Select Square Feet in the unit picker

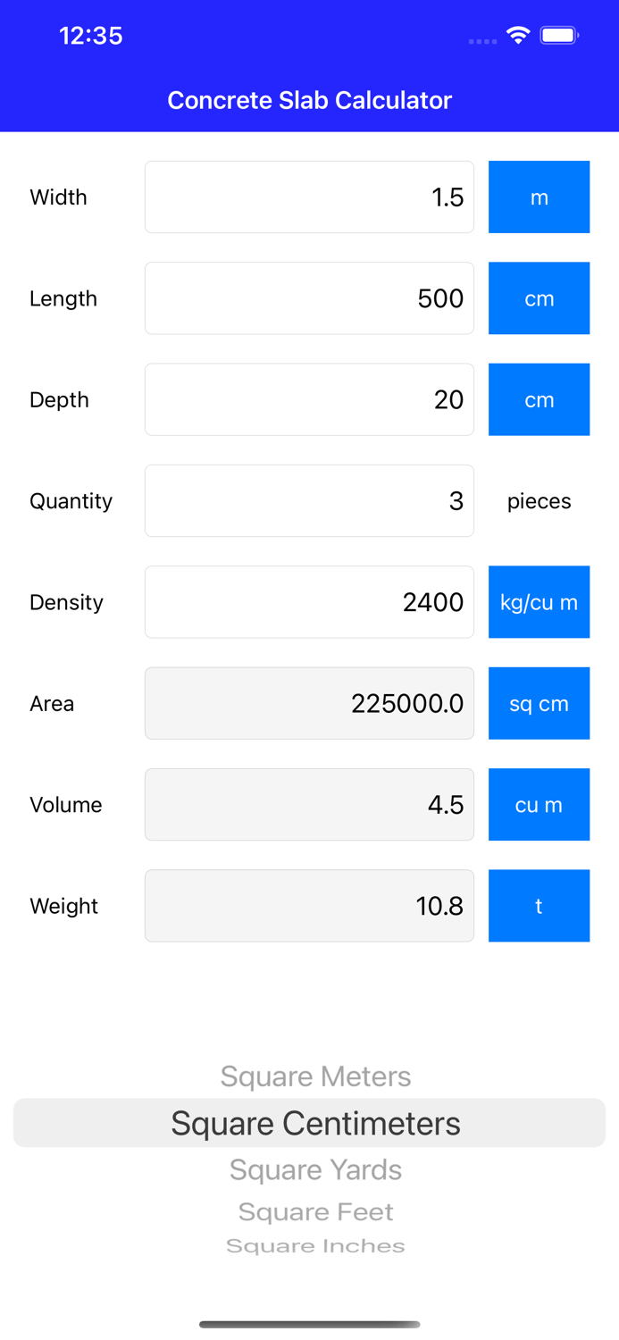coord(315,1211)
